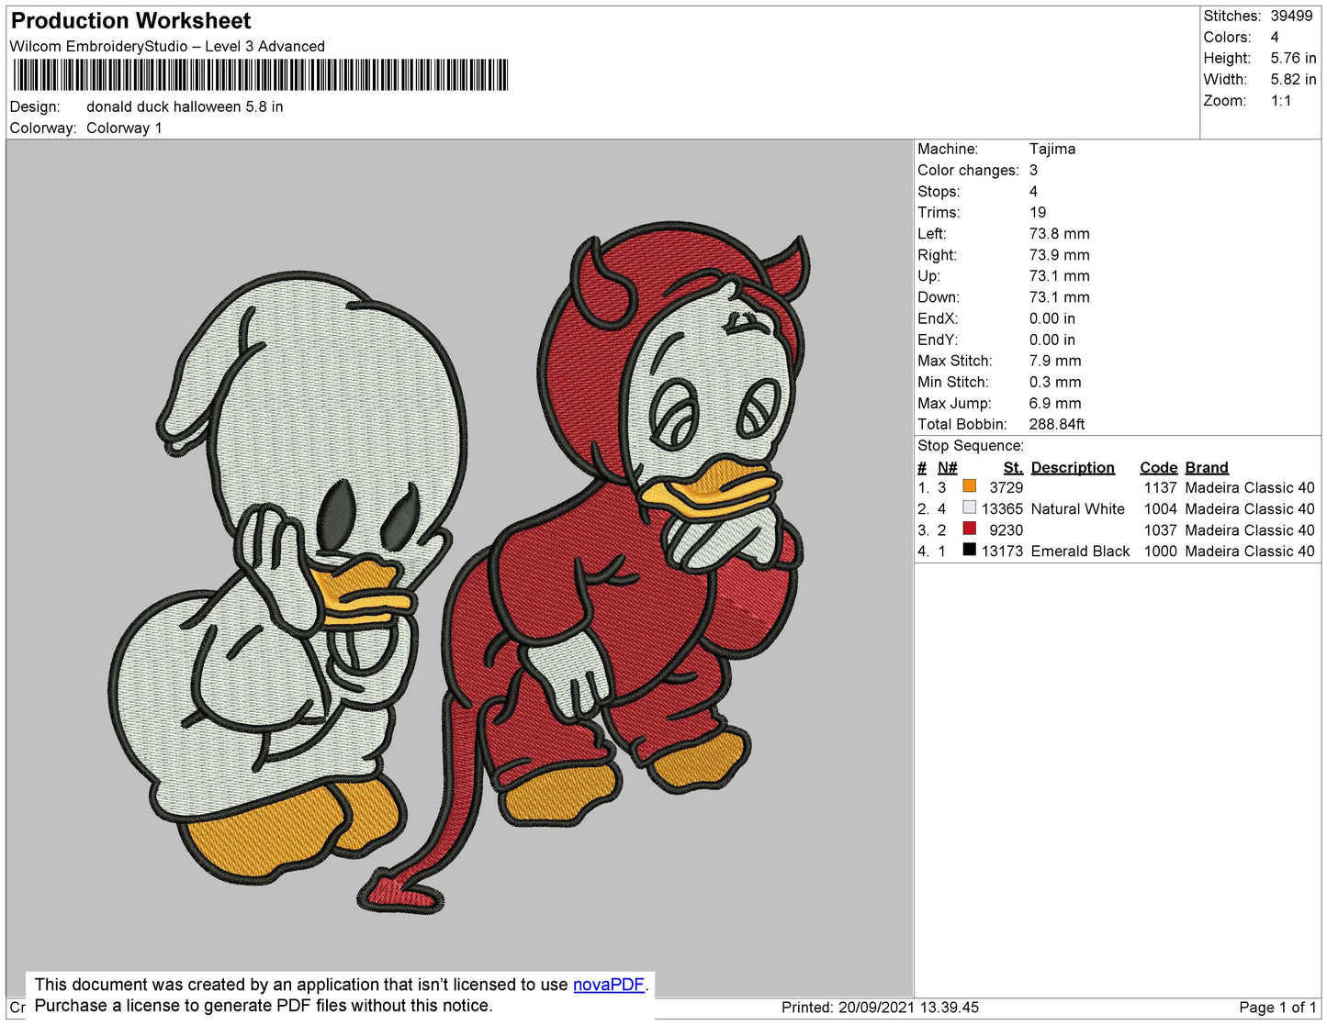
Task: Click the Color changes value 3
Action: (x=1033, y=171)
